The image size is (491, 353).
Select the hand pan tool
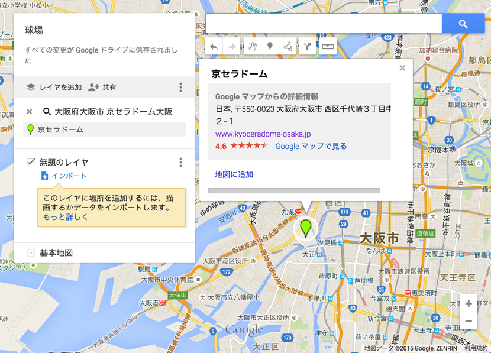click(252, 47)
